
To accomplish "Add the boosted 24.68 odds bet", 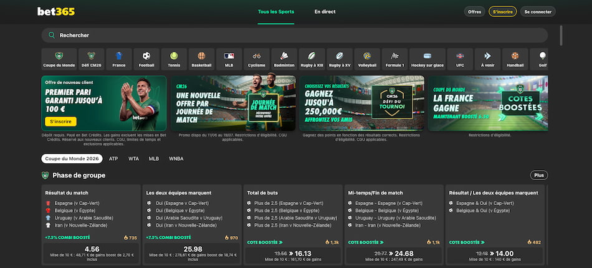I will pos(394,256).
